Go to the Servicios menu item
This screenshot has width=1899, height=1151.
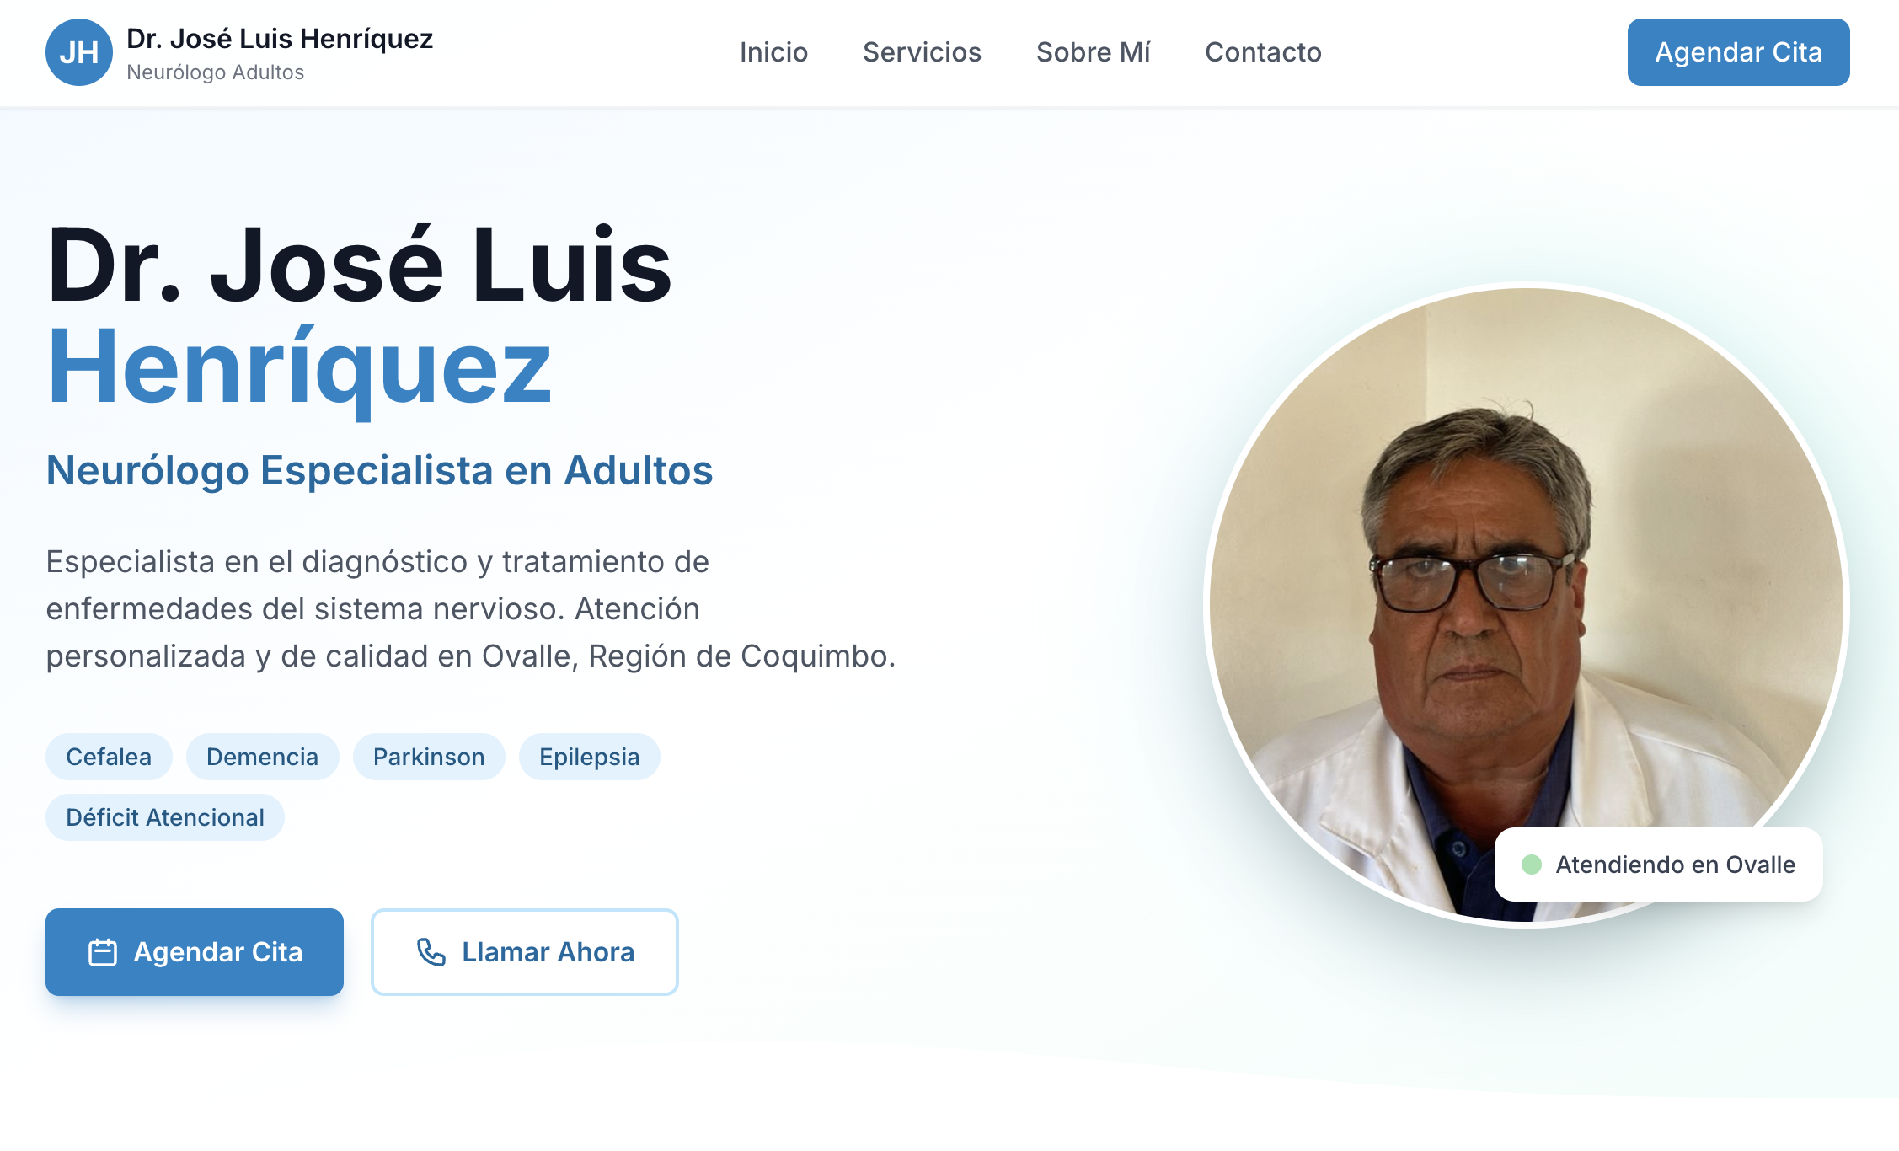click(922, 52)
